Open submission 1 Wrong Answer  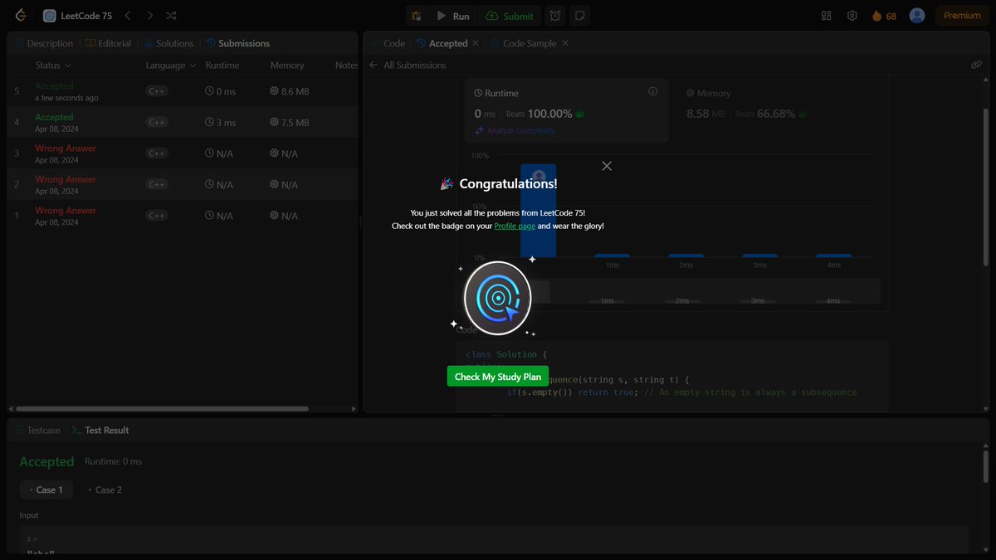pos(183,216)
